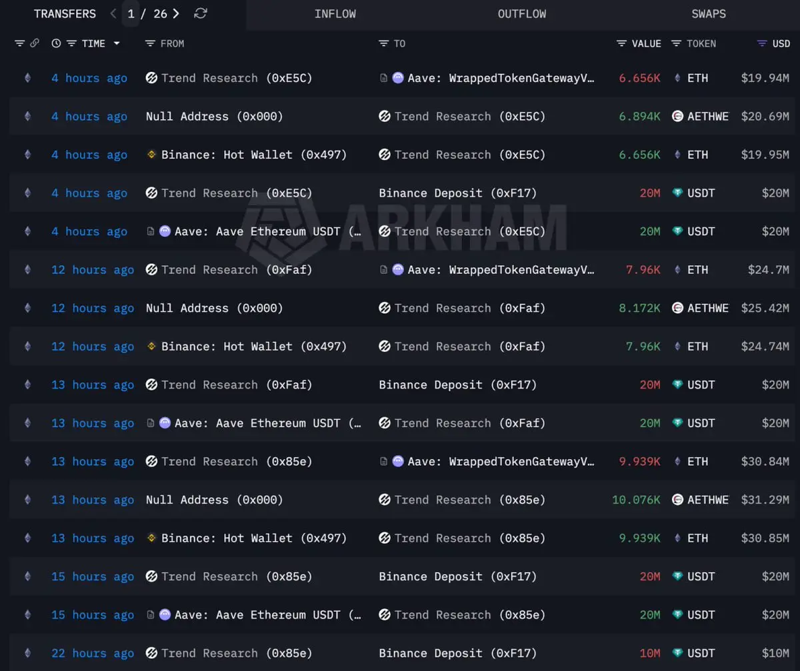Viewport: 800px width, 671px height.
Task: Click the page number input showing 1
Action: [131, 13]
